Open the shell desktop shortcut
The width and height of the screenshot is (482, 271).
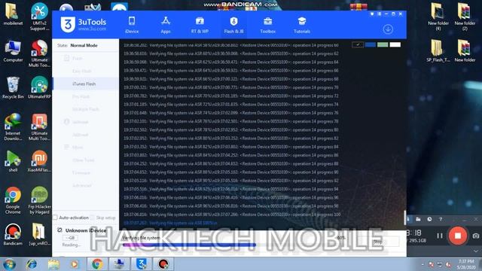pos(13,161)
